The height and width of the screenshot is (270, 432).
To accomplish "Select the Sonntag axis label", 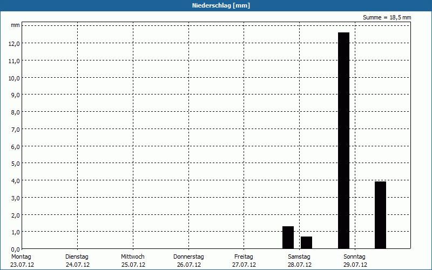I will [354, 256].
